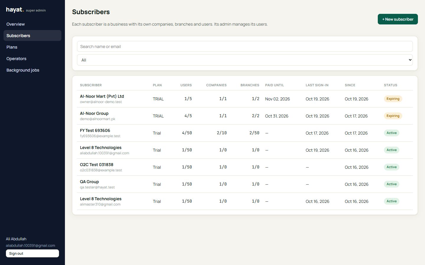Screen dimensions: 425x265
Task: Focus the Search name or email field
Action: click(245, 47)
